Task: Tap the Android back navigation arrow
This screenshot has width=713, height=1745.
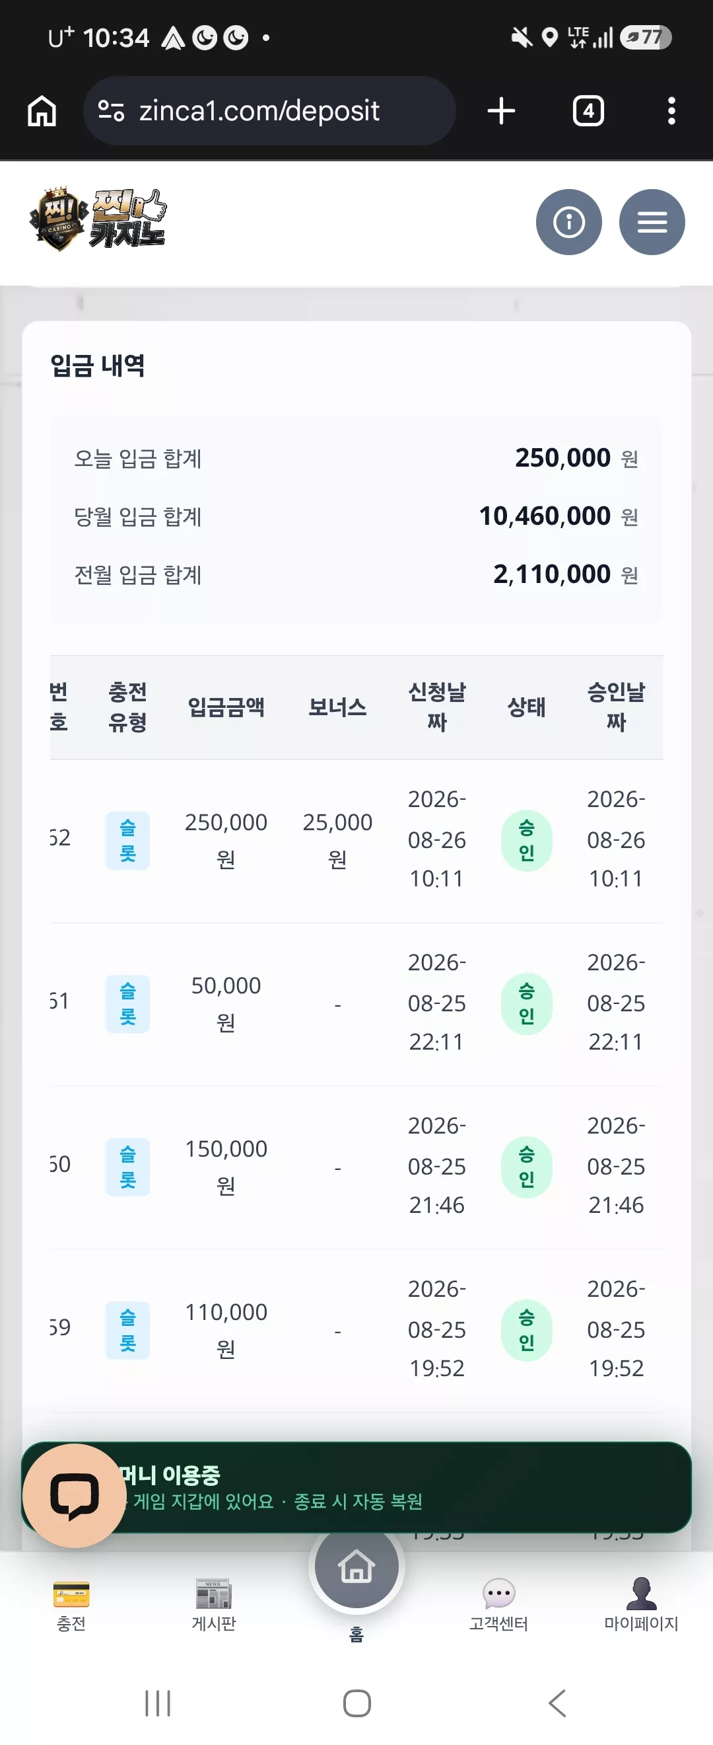Action: coord(556,1703)
